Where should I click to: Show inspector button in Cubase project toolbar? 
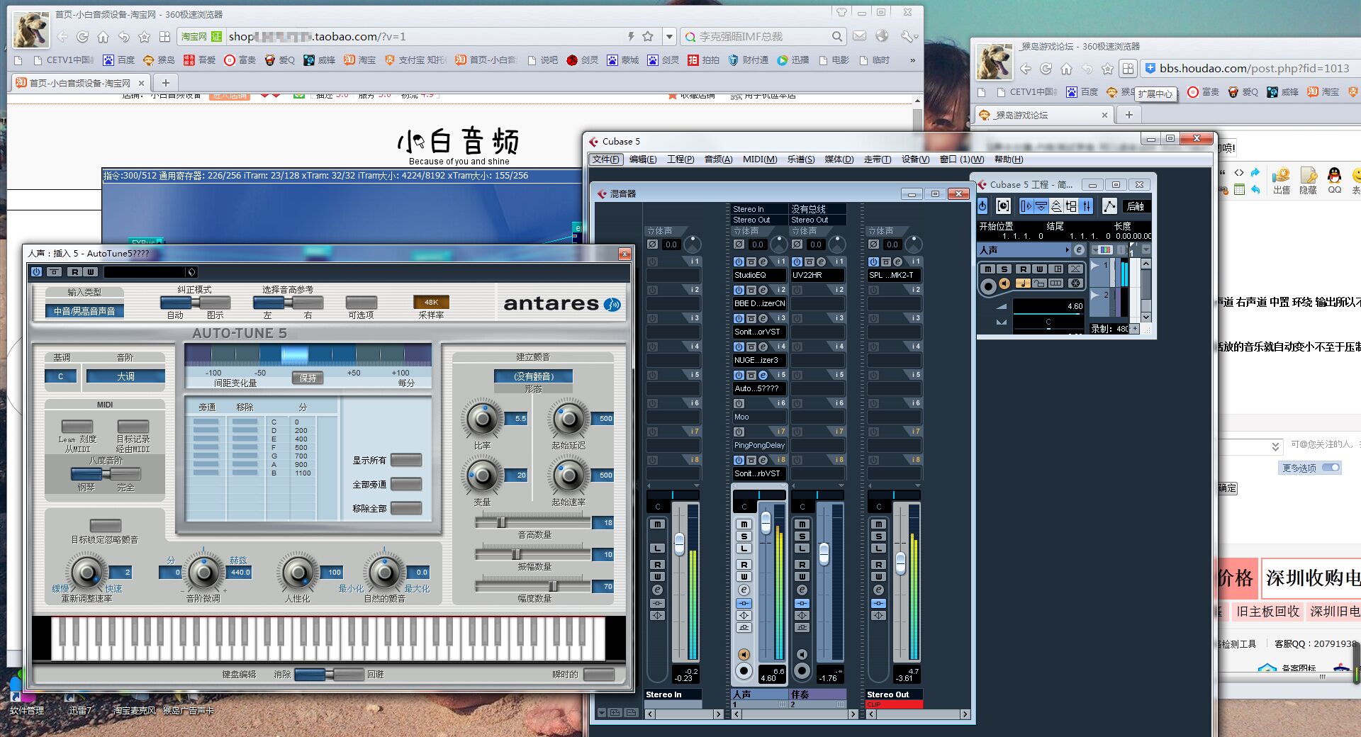(x=1026, y=206)
